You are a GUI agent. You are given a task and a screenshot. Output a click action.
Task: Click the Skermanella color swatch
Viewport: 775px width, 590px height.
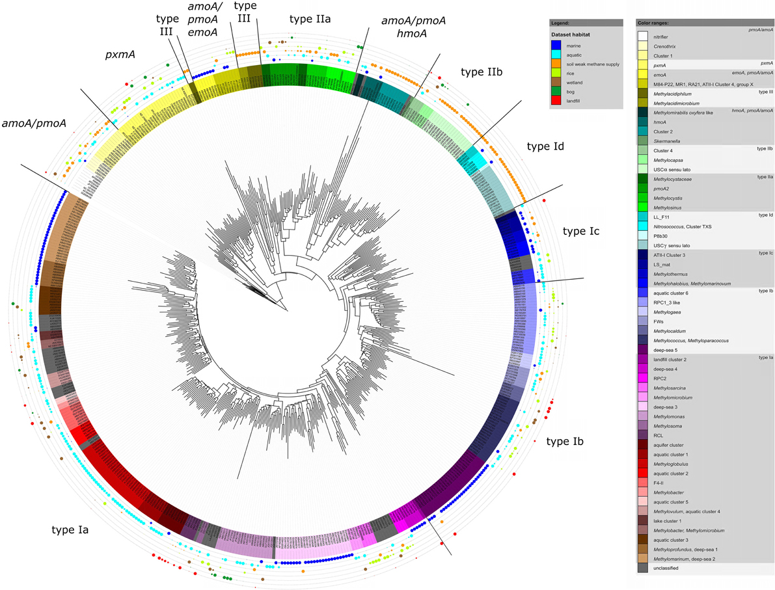pos(642,141)
